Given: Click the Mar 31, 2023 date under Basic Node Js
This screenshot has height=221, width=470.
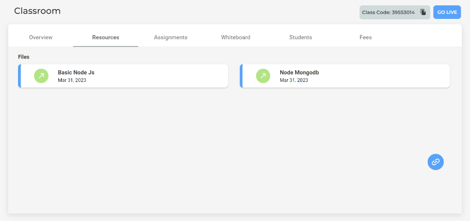Looking at the screenshot, I should pos(72,80).
